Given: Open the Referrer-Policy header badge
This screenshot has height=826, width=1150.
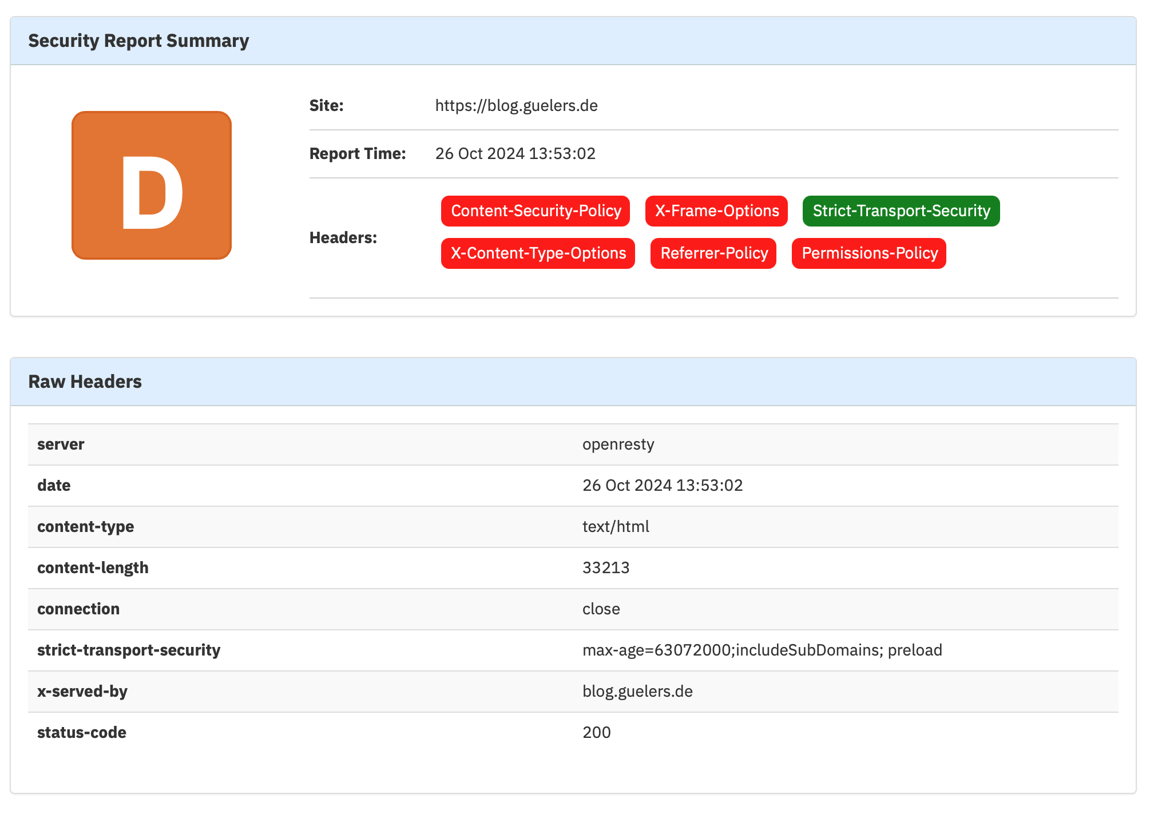Looking at the screenshot, I should pos(713,253).
